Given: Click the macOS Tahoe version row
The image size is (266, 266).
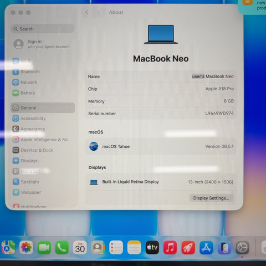Looking at the screenshot, I should (x=161, y=146).
